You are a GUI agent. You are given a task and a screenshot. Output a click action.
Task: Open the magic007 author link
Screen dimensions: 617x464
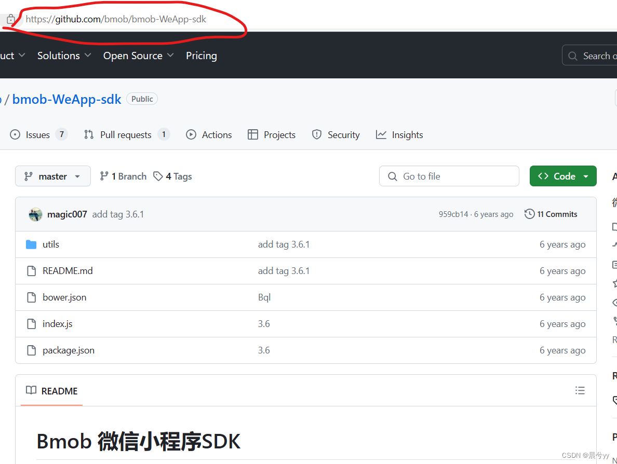(67, 214)
